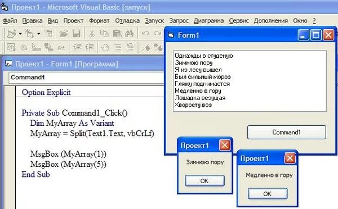
Task: Click the Comment Block icon
Action: click(x=118, y=48)
